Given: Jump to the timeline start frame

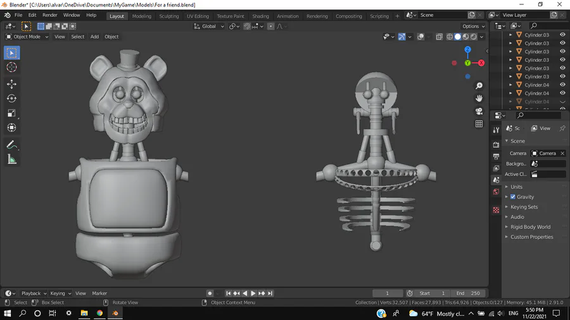Looking at the screenshot, I should 228,293.
